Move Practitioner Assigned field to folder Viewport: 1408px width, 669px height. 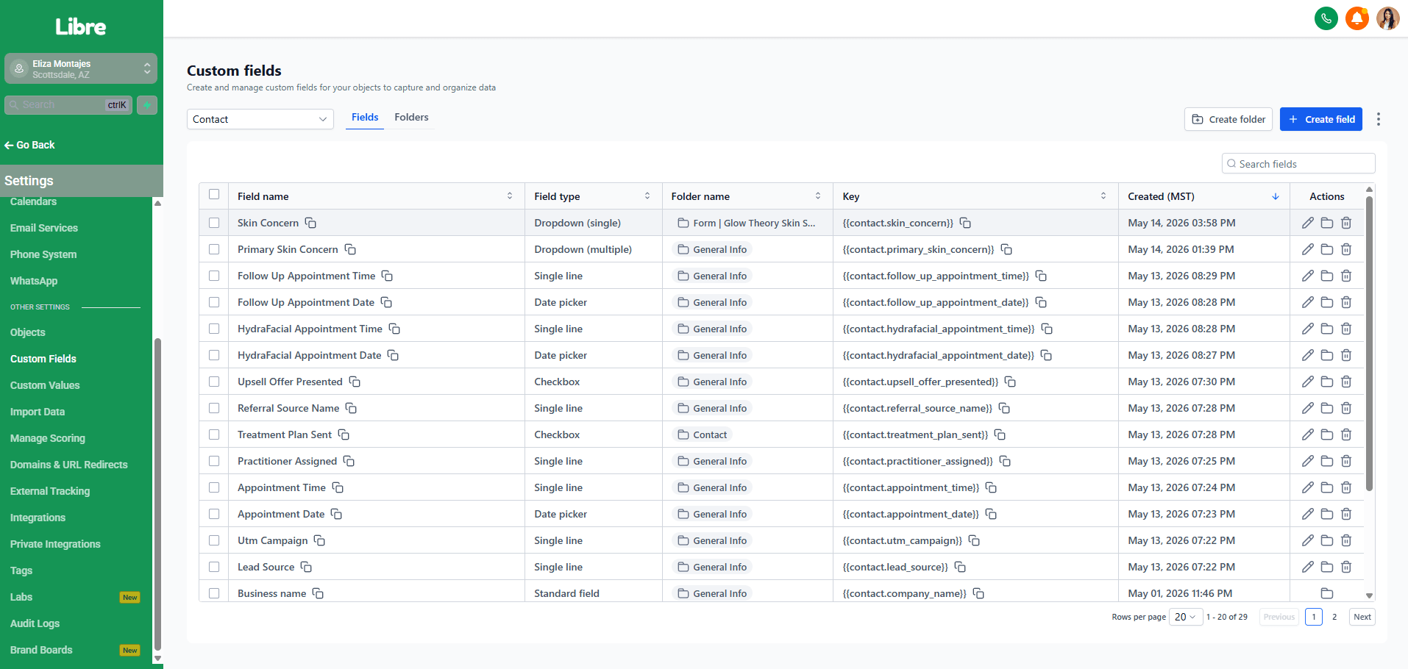coord(1326,461)
